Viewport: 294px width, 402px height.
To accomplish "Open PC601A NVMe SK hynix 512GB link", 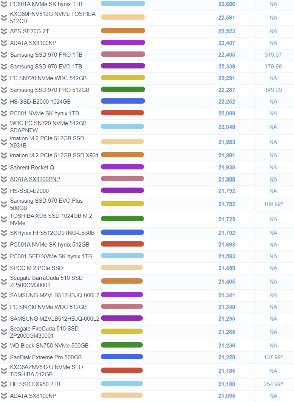I will point(50,245).
